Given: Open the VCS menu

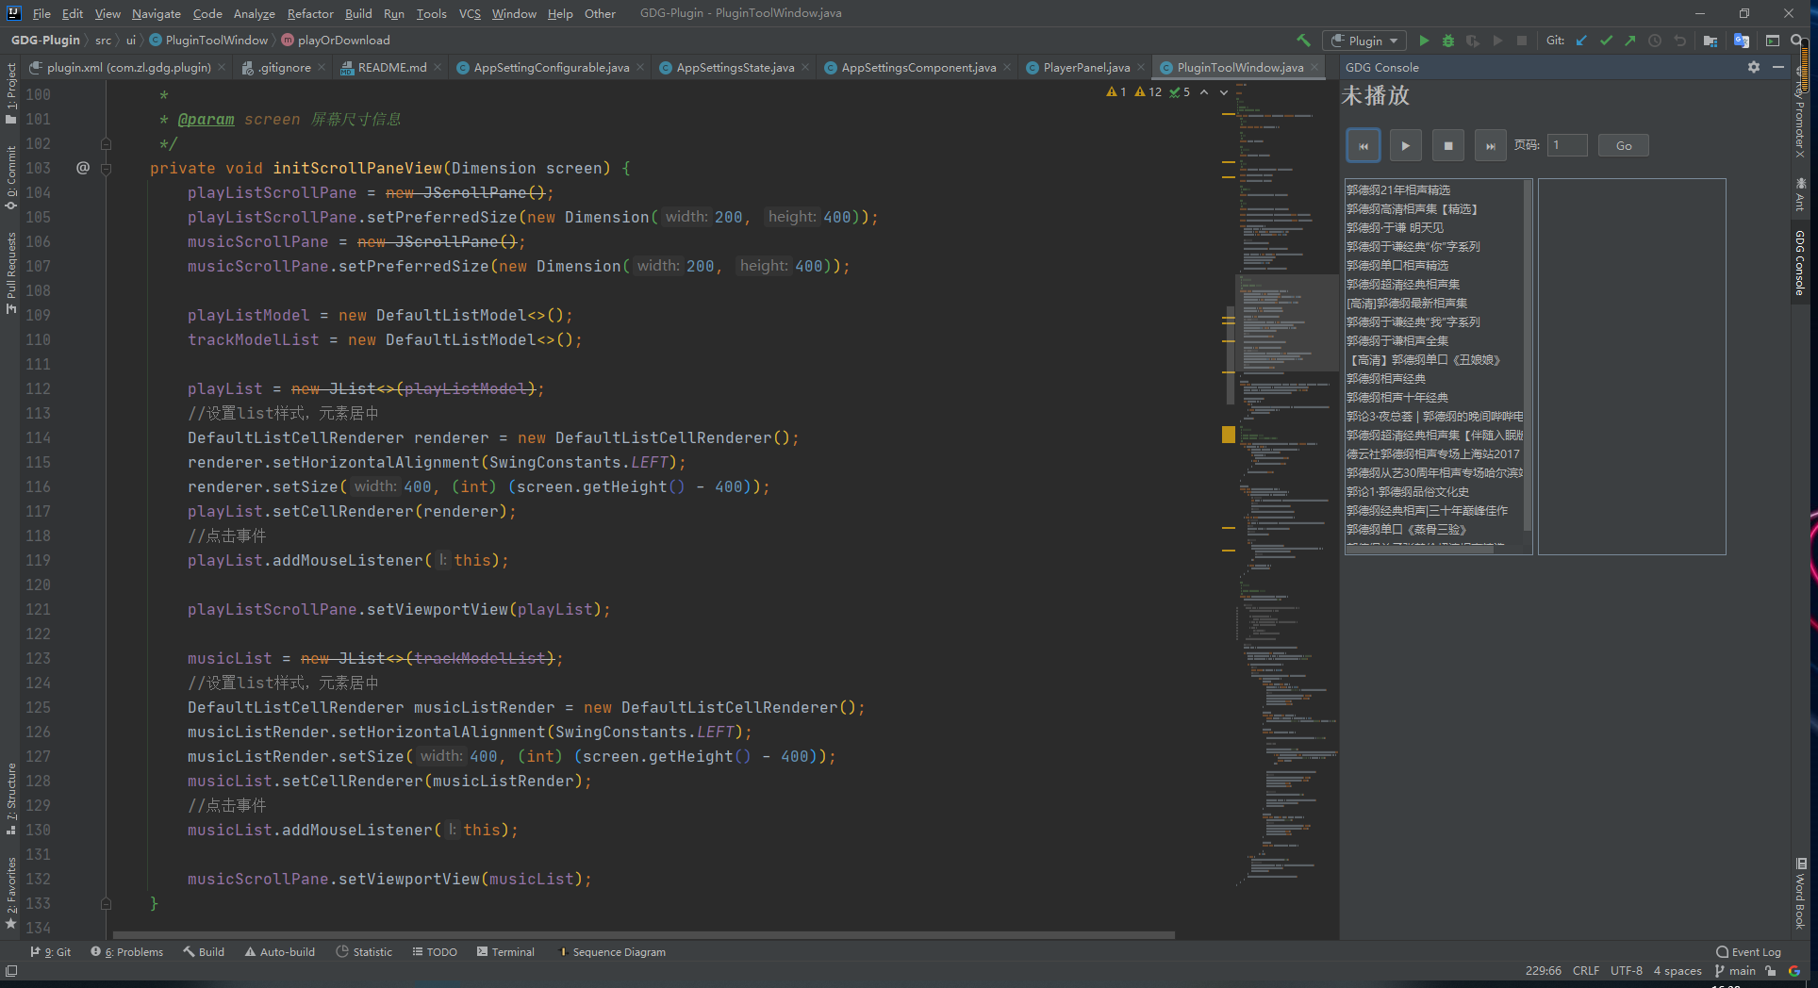Looking at the screenshot, I should tap(470, 13).
